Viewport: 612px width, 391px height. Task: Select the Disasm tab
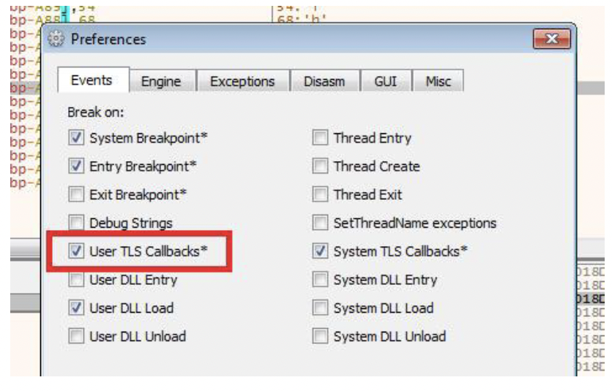pyautogui.click(x=324, y=81)
